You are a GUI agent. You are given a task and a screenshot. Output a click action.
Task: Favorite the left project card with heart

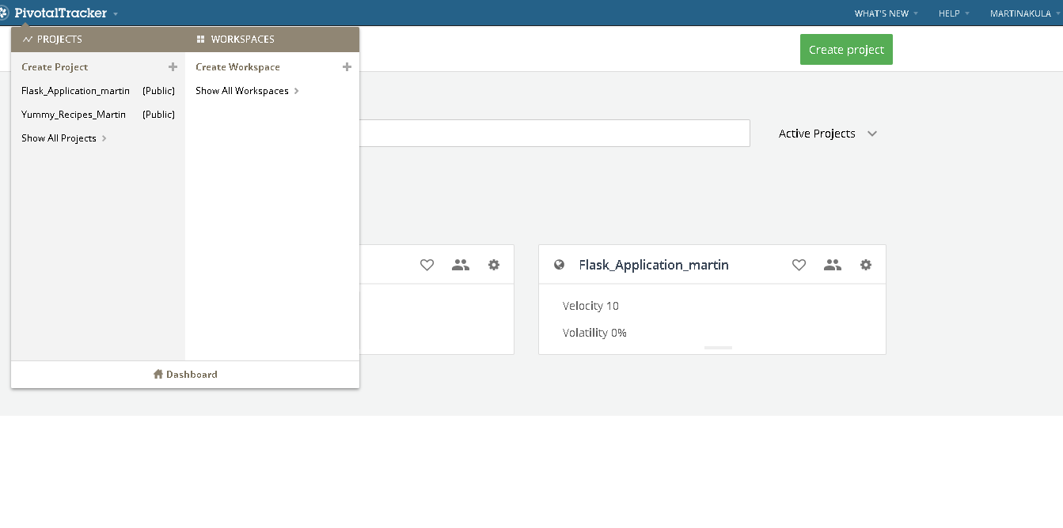[x=427, y=265]
